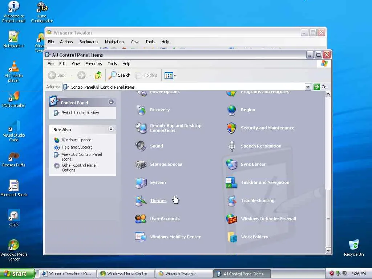Click the scrollbar down arrow

(328, 250)
